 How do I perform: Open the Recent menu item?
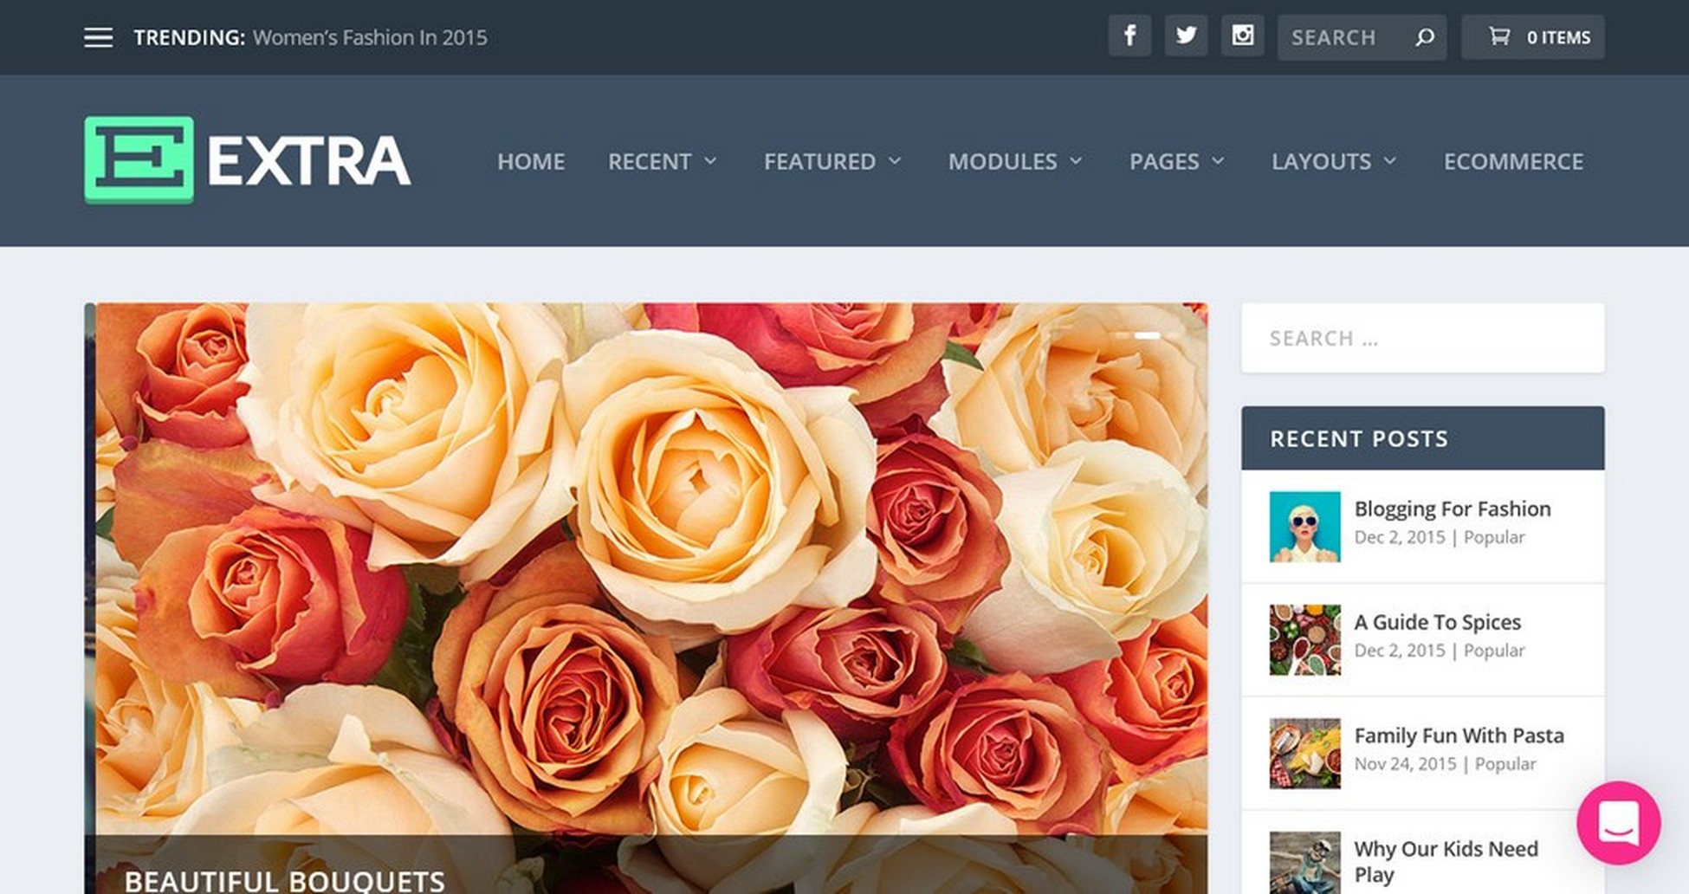(650, 162)
